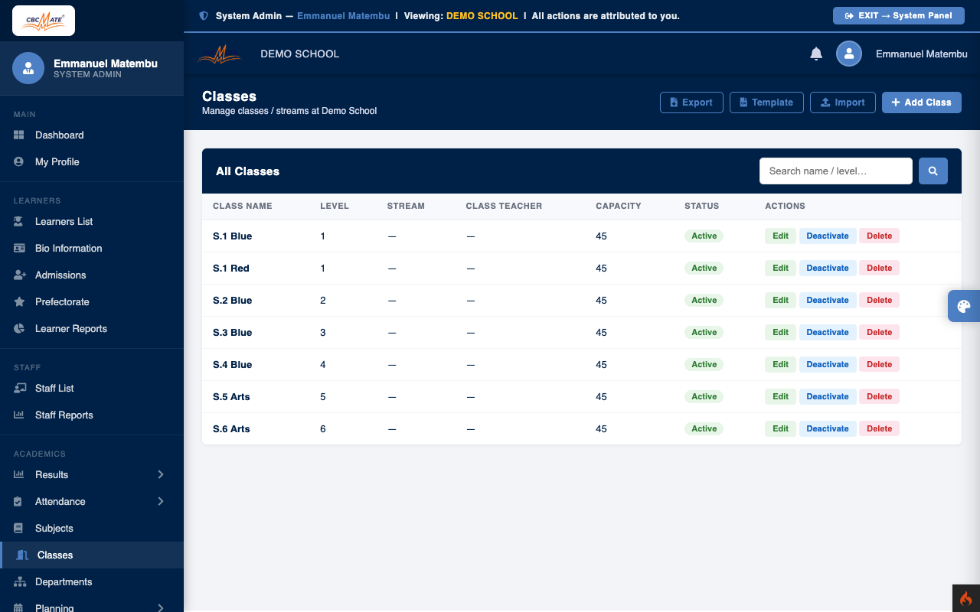980x612 pixels.
Task: Click the notification bell icon
Action: [816, 54]
